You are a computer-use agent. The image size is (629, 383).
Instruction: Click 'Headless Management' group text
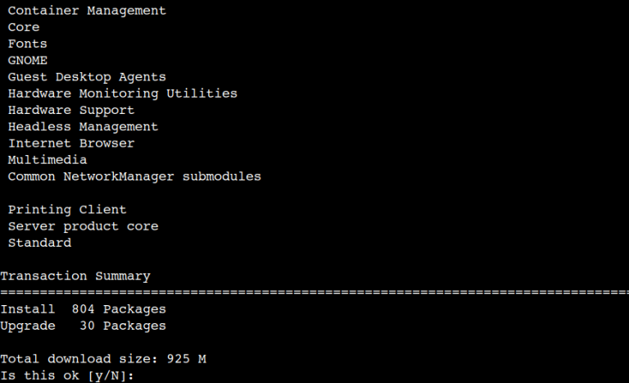83,127
